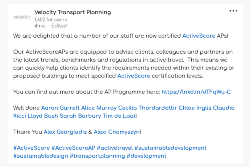Open Alexi Chomyszyn profile mention
This screenshot has height=167, width=250.
[116, 132]
